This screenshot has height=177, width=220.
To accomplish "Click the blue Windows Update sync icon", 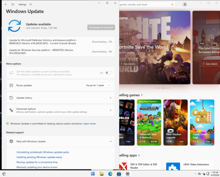I will [15, 26].
